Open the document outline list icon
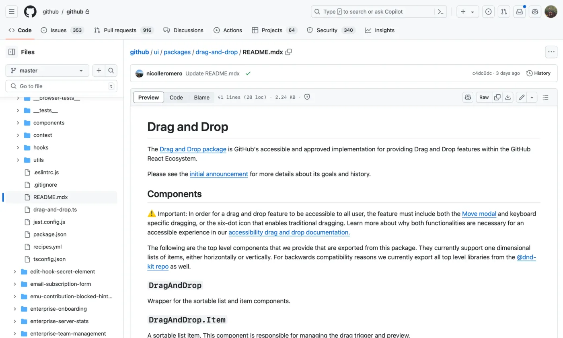563x338 pixels. click(546, 97)
